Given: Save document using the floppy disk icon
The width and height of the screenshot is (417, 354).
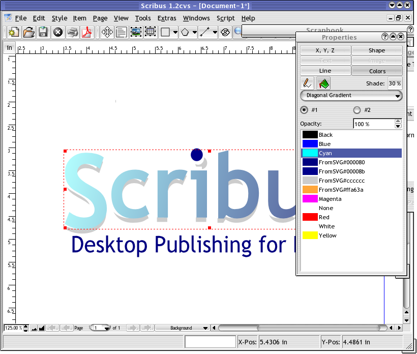Looking at the screenshot, I should 43,33.
